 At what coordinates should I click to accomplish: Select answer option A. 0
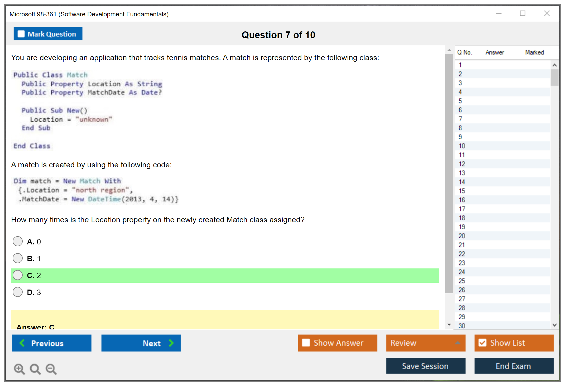(18, 241)
